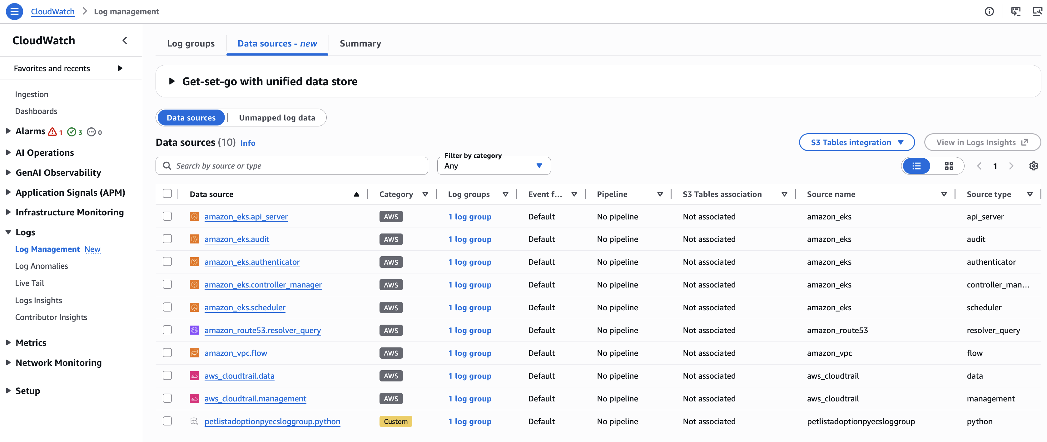Expand the Setup navigation section
This screenshot has width=1047, height=442.
tap(8, 390)
